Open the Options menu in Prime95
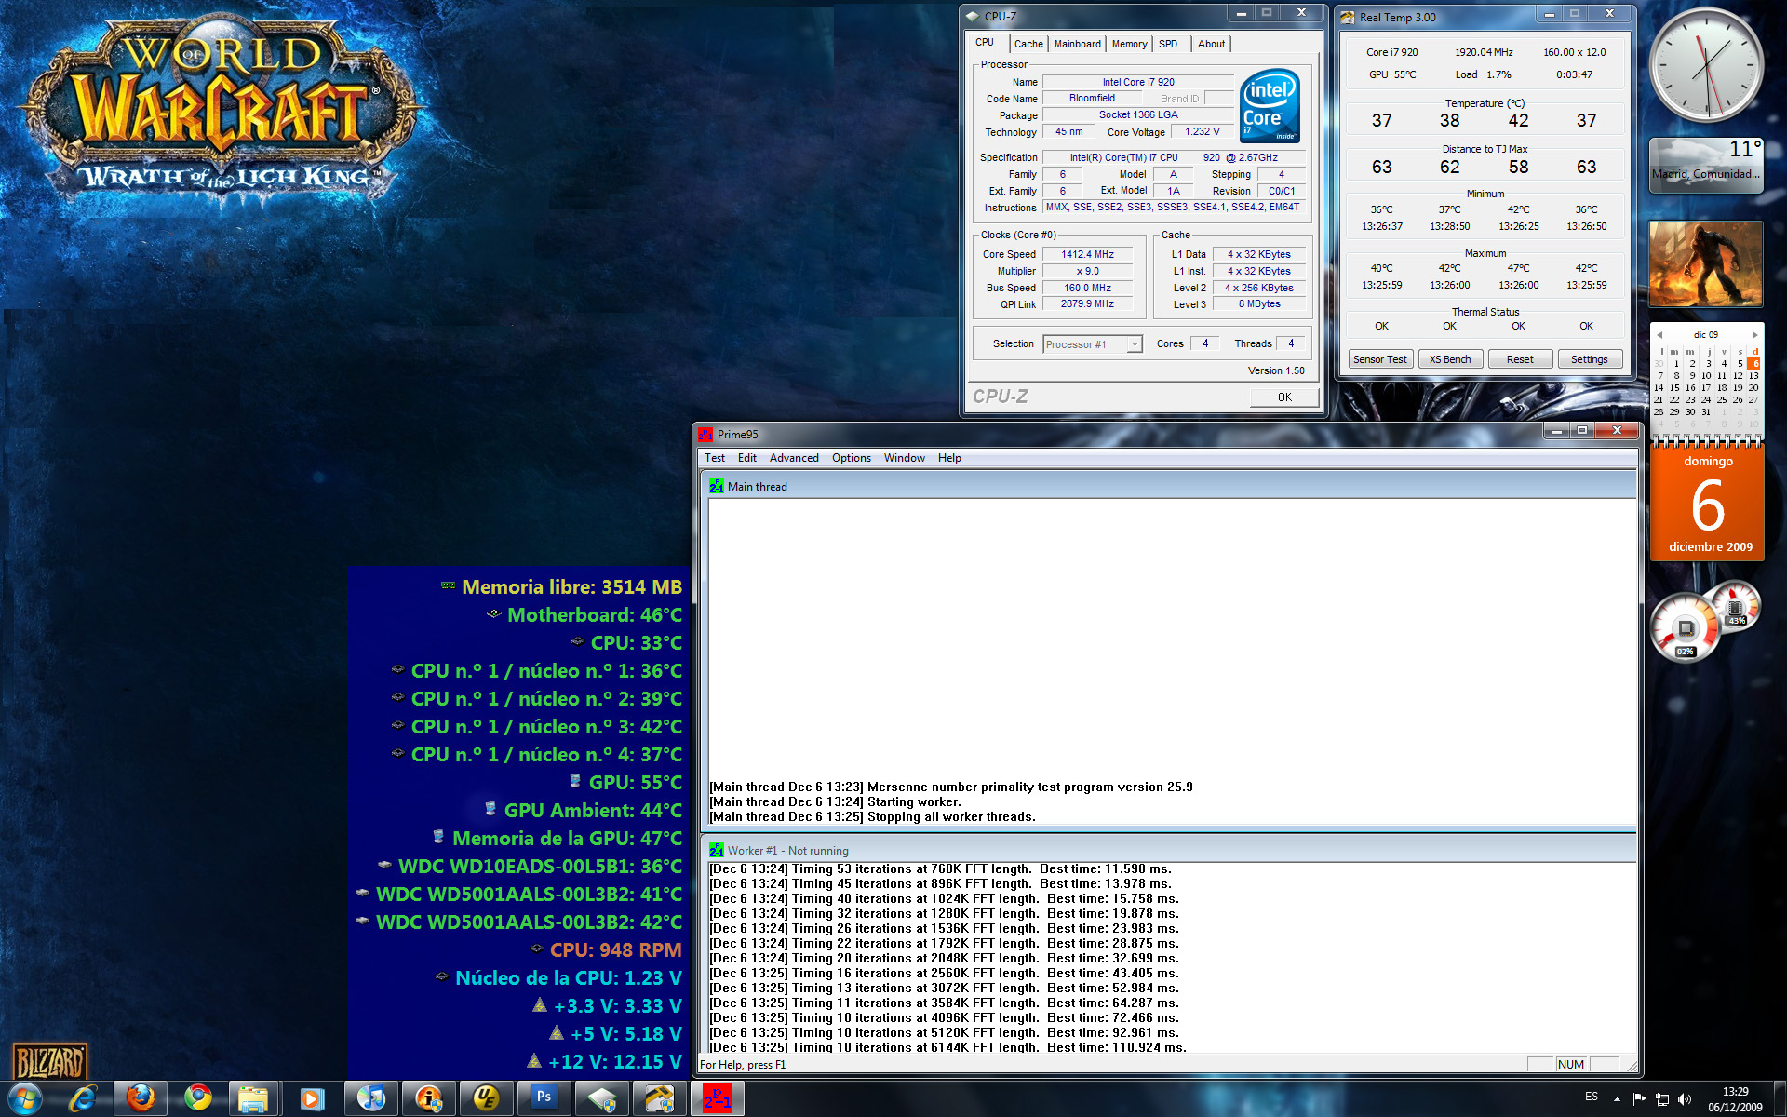 click(x=852, y=458)
